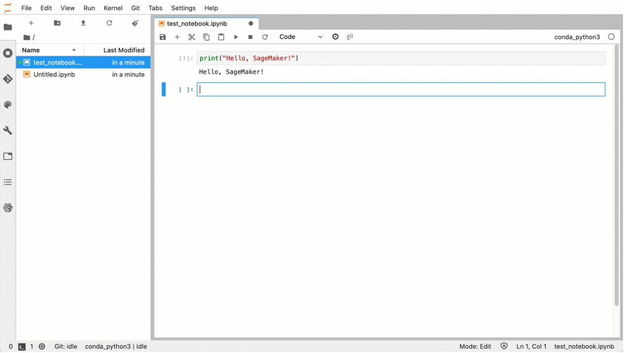Click 'Mode: Edit' in status bar
Image resolution: width=624 pixels, height=353 pixels.
point(475,347)
